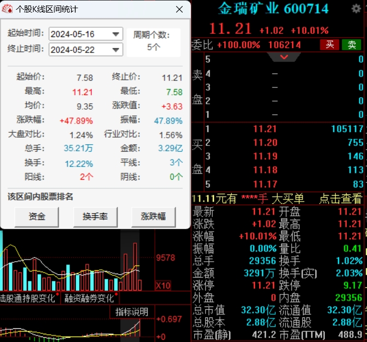Click the 行业对比 value 1.56%
This screenshot has width=367, height=342.
pyautogui.click(x=171, y=135)
